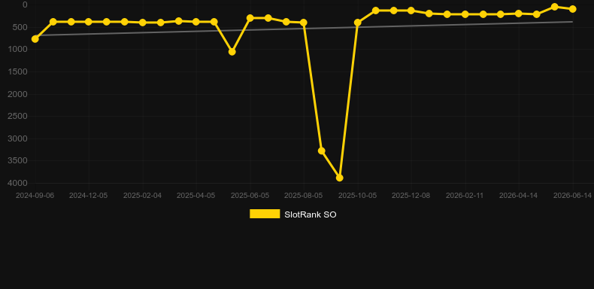Click the 4000 y-axis label

18,183
